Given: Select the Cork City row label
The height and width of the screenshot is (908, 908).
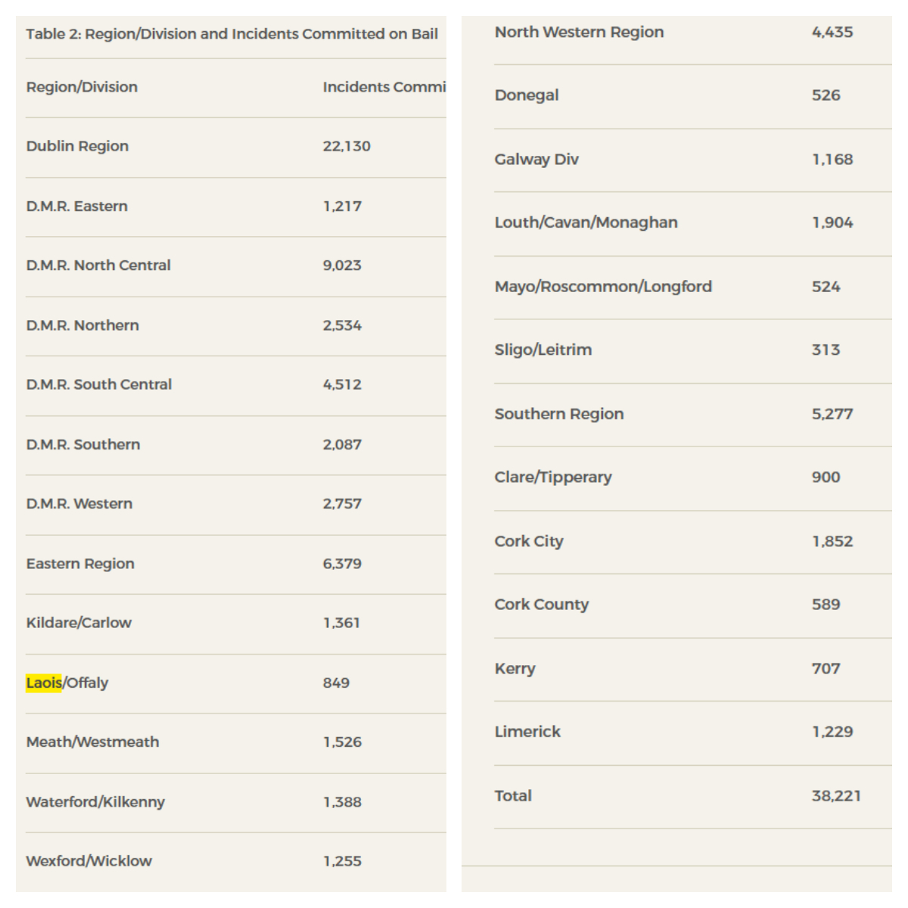Looking at the screenshot, I should click(529, 541).
